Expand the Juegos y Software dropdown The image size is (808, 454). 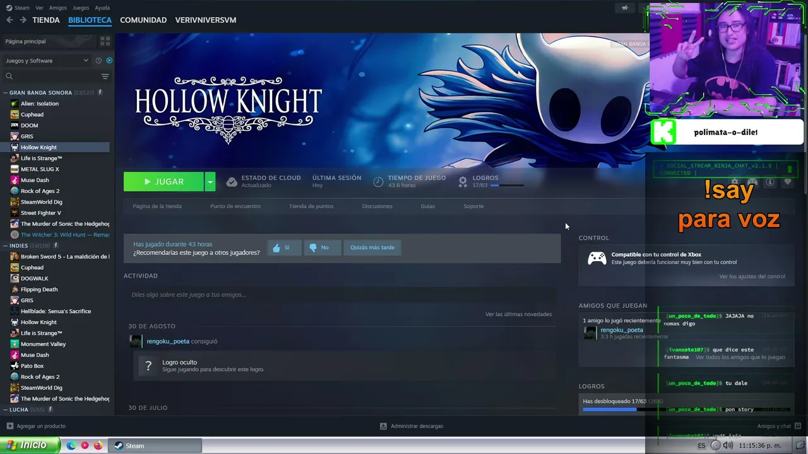(47, 61)
